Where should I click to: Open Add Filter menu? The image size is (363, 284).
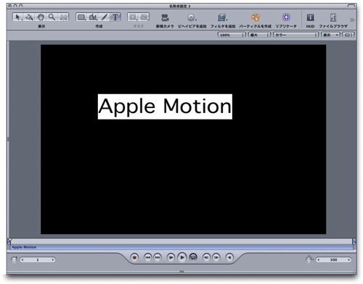222,17
